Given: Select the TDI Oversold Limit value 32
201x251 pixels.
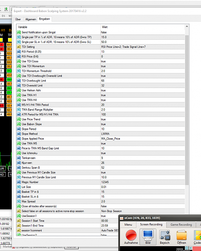Looking at the screenshot, I should click(x=103, y=86).
